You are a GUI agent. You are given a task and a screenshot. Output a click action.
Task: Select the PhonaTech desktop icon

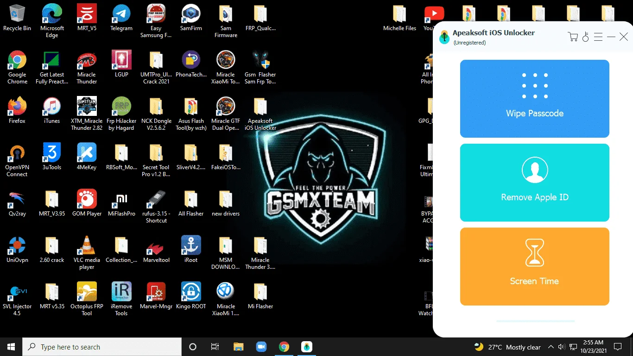click(x=191, y=64)
